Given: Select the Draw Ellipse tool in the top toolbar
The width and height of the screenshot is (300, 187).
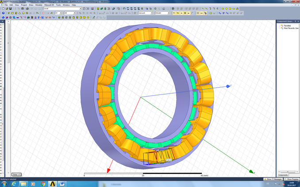Looking at the screenshot, I should point(234,8).
